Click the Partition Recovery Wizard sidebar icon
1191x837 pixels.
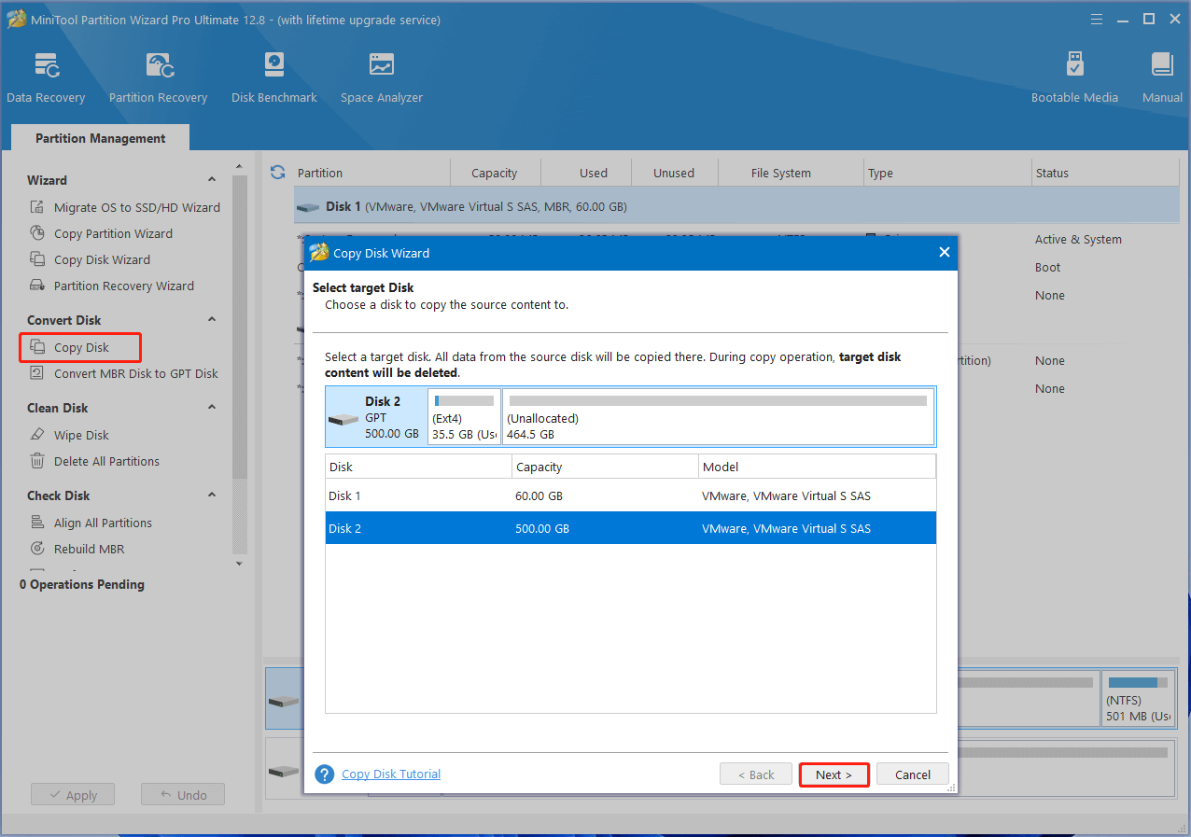37,286
